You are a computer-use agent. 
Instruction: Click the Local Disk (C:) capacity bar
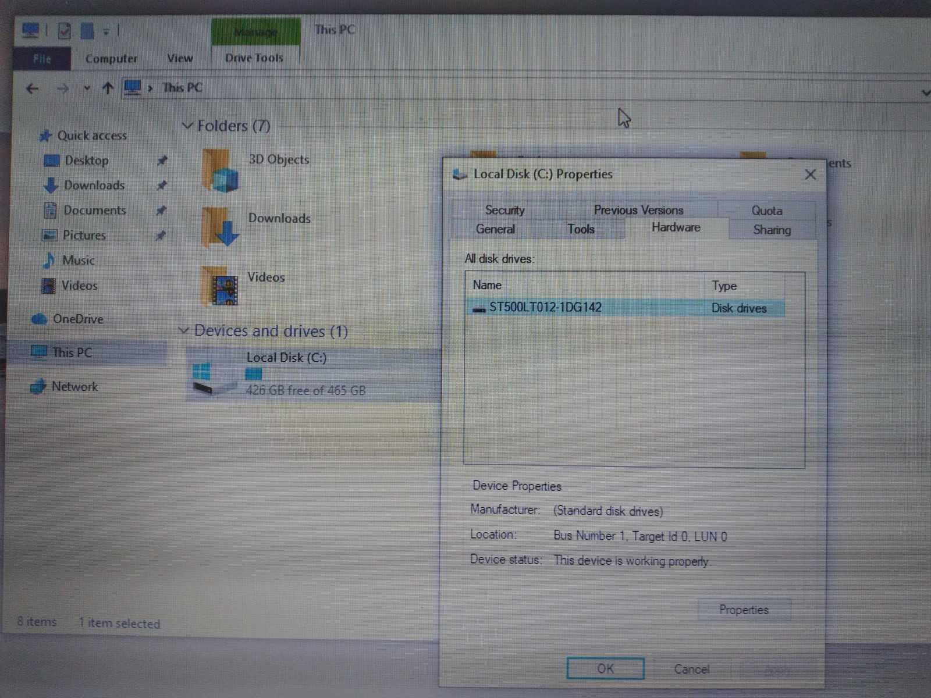tap(342, 374)
